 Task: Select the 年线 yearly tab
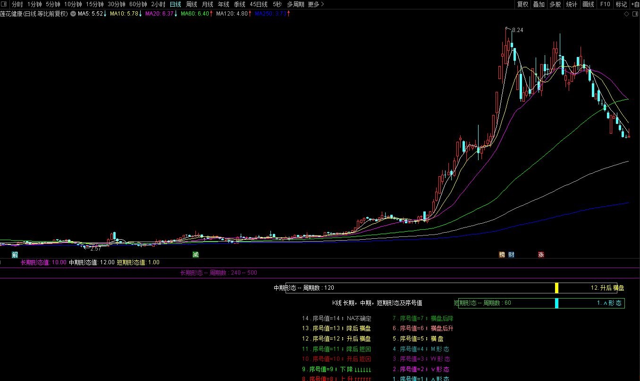click(x=224, y=4)
